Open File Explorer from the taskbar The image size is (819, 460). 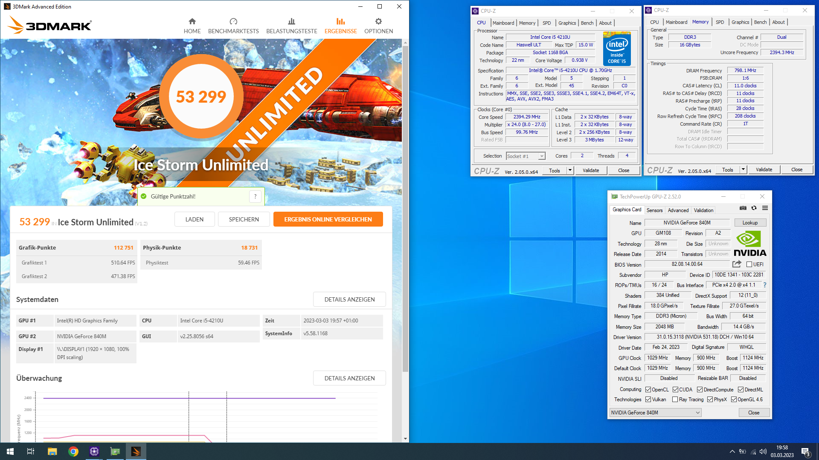click(52, 451)
